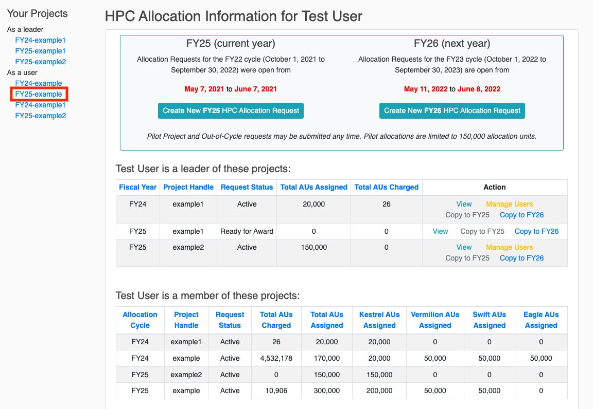View the Ready for Award example1 project

(x=440, y=231)
